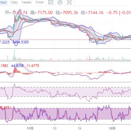
Task: Open the chart indicators icon
Action: [51, 2]
